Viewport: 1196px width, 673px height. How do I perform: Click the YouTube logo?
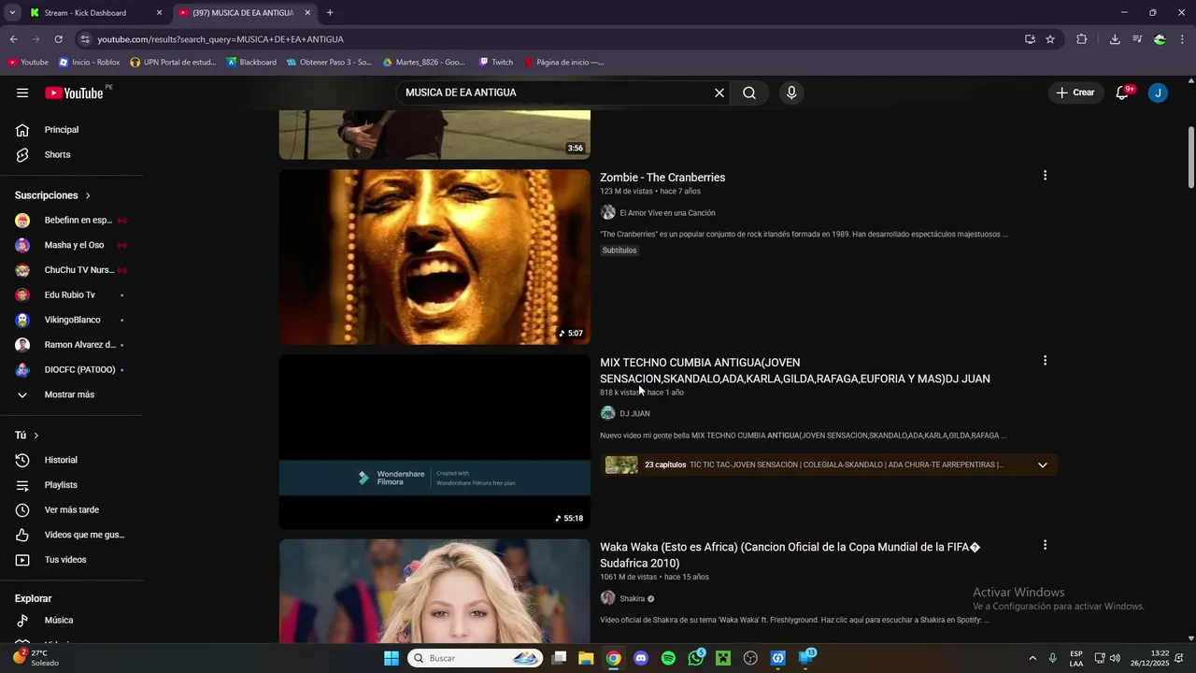point(75,93)
